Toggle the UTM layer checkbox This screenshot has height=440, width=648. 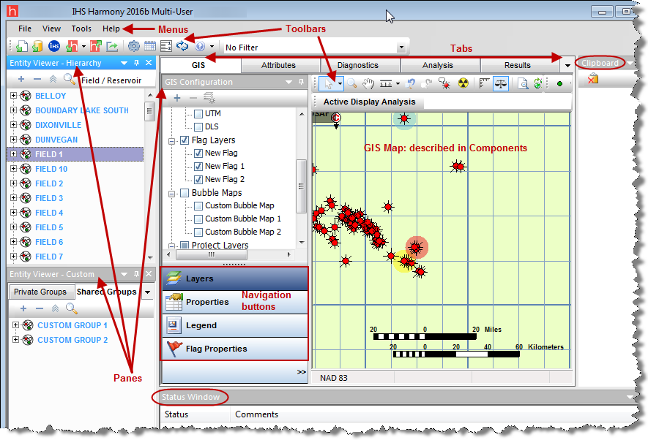pyautogui.click(x=198, y=113)
